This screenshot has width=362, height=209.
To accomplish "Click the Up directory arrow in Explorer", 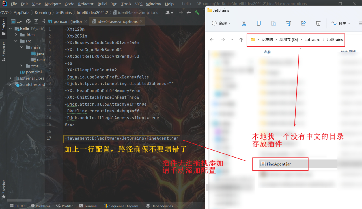I will 241,40.
